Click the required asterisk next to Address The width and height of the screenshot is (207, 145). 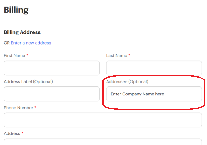pos(22,133)
